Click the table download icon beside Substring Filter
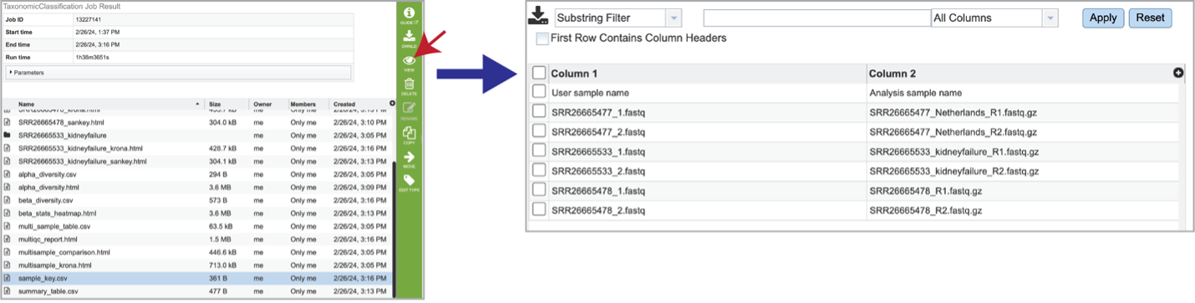 point(538,16)
